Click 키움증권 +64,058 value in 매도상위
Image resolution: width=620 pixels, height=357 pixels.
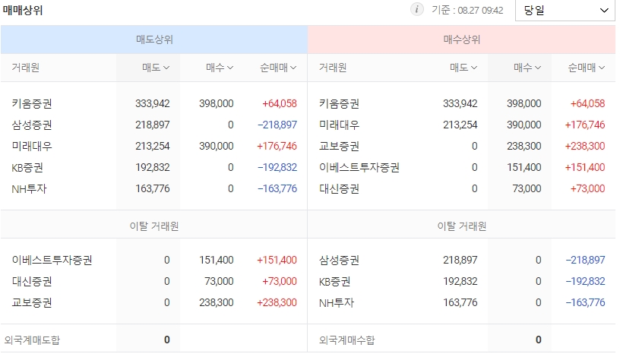(279, 103)
